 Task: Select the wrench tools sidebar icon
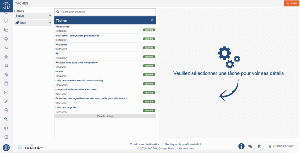coord(6,119)
